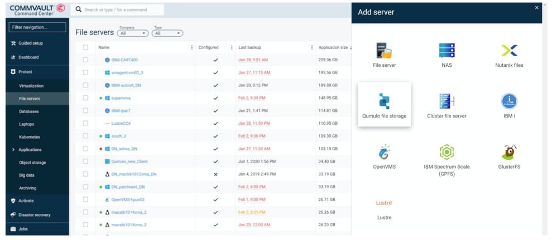Choose the File server option in Add server

pos(384,55)
